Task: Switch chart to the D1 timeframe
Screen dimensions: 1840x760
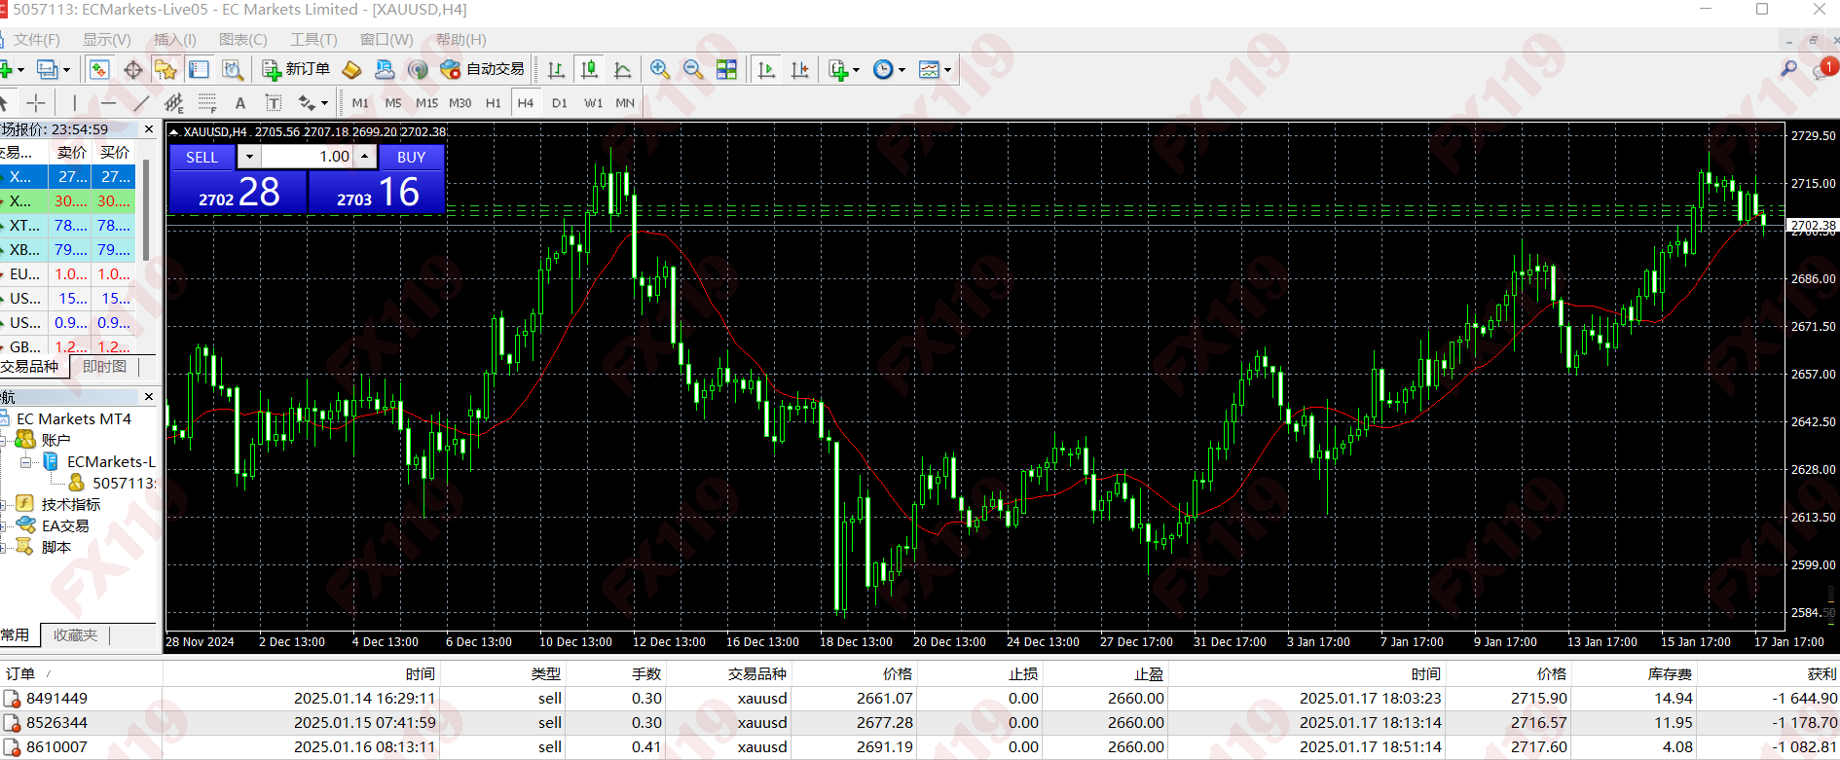Action: point(559,103)
